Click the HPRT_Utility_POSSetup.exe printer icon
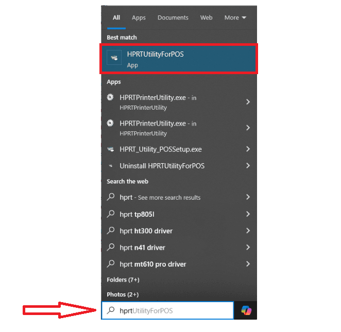The height and width of the screenshot is (332, 341). [110, 150]
